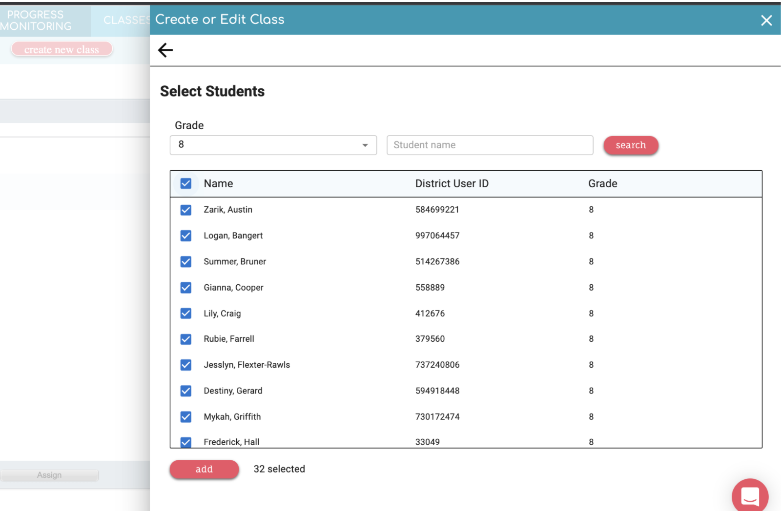
Task: Uncheck the Zarik, Austin checkbox
Action: (186, 210)
